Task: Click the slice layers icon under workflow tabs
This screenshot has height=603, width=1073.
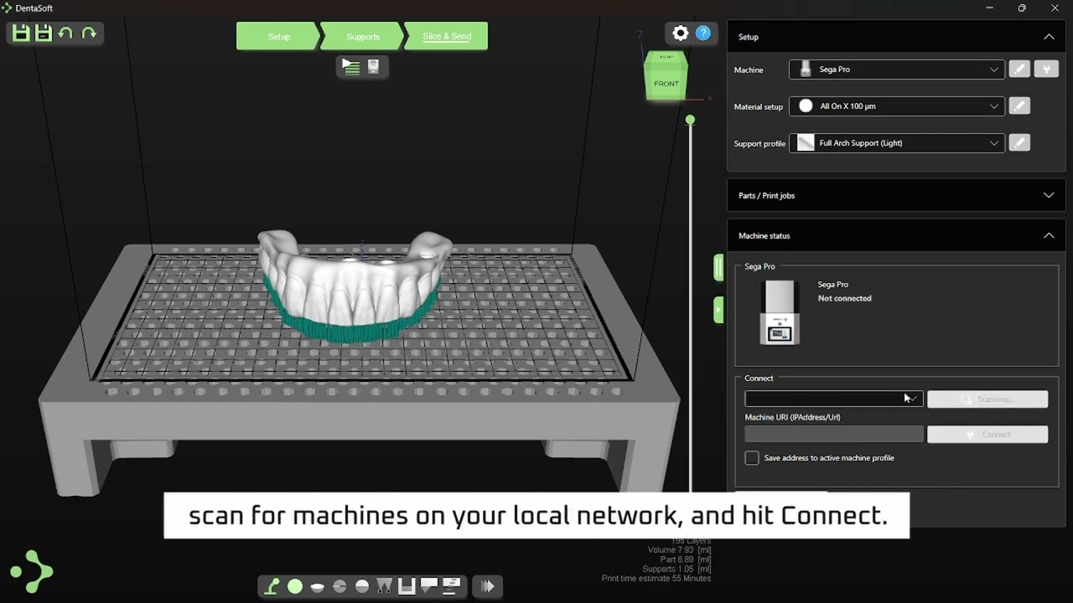Action: [x=351, y=67]
